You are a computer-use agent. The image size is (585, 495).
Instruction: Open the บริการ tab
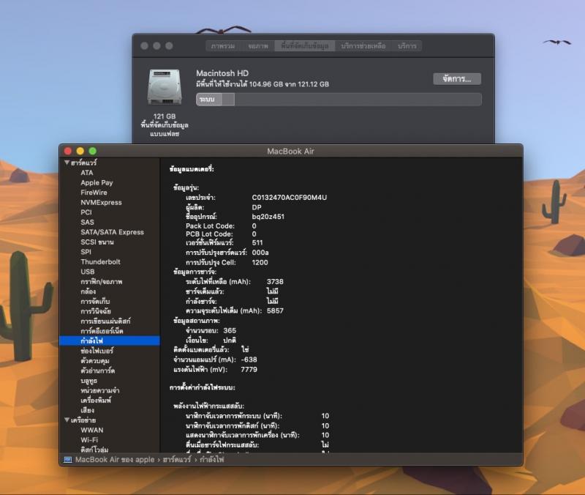click(407, 45)
